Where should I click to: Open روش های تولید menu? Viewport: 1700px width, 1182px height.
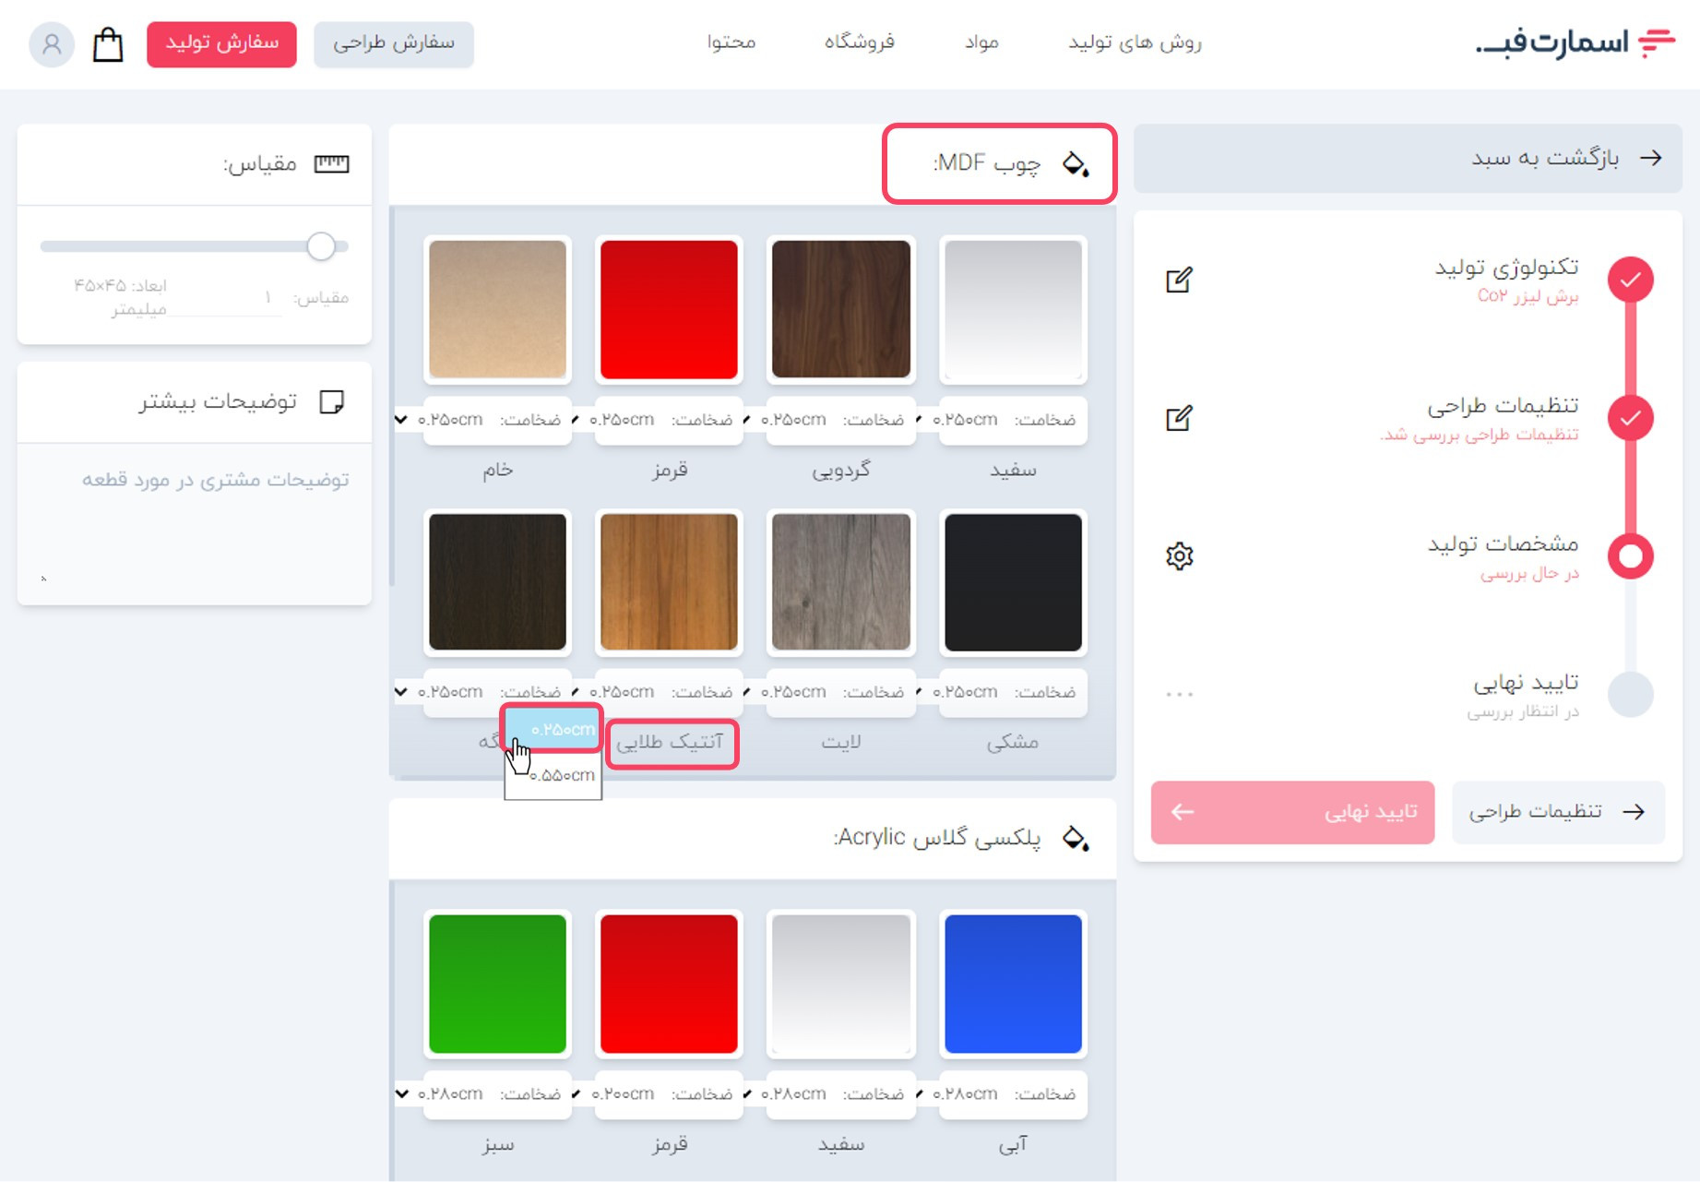(x=1135, y=42)
